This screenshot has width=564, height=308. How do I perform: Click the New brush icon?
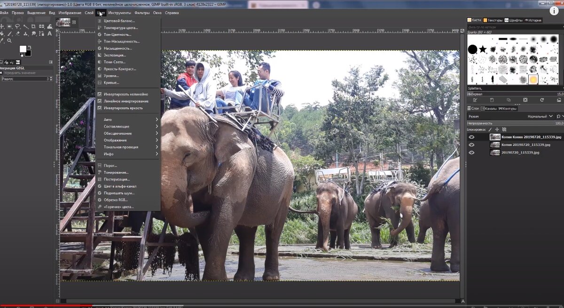click(492, 100)
